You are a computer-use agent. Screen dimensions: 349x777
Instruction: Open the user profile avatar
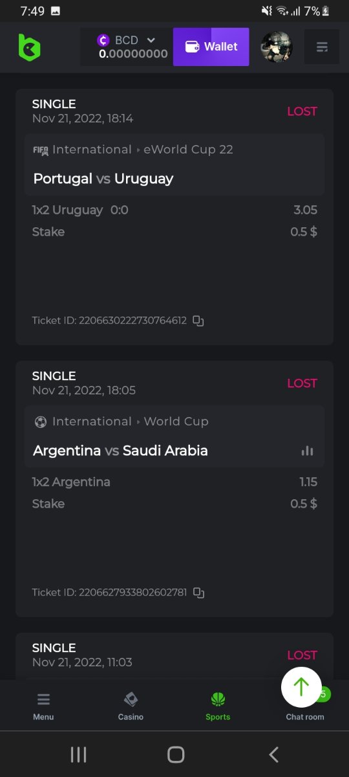coord(277,47)
